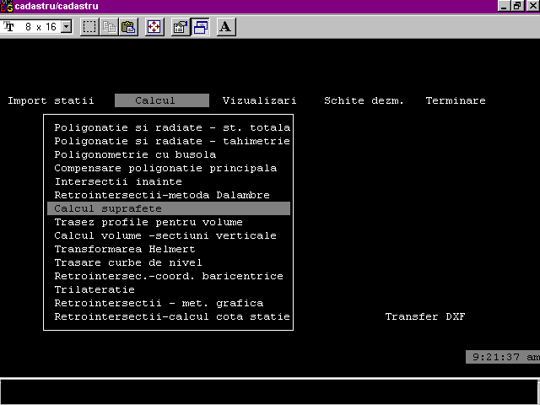Open the Vizualizari menu

pyautogui.click(x=259, y=100)
